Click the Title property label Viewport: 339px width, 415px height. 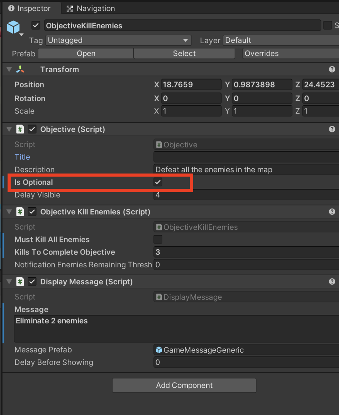22,157
